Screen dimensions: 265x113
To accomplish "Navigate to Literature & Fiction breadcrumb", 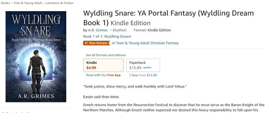I will [x=59, y=3].
